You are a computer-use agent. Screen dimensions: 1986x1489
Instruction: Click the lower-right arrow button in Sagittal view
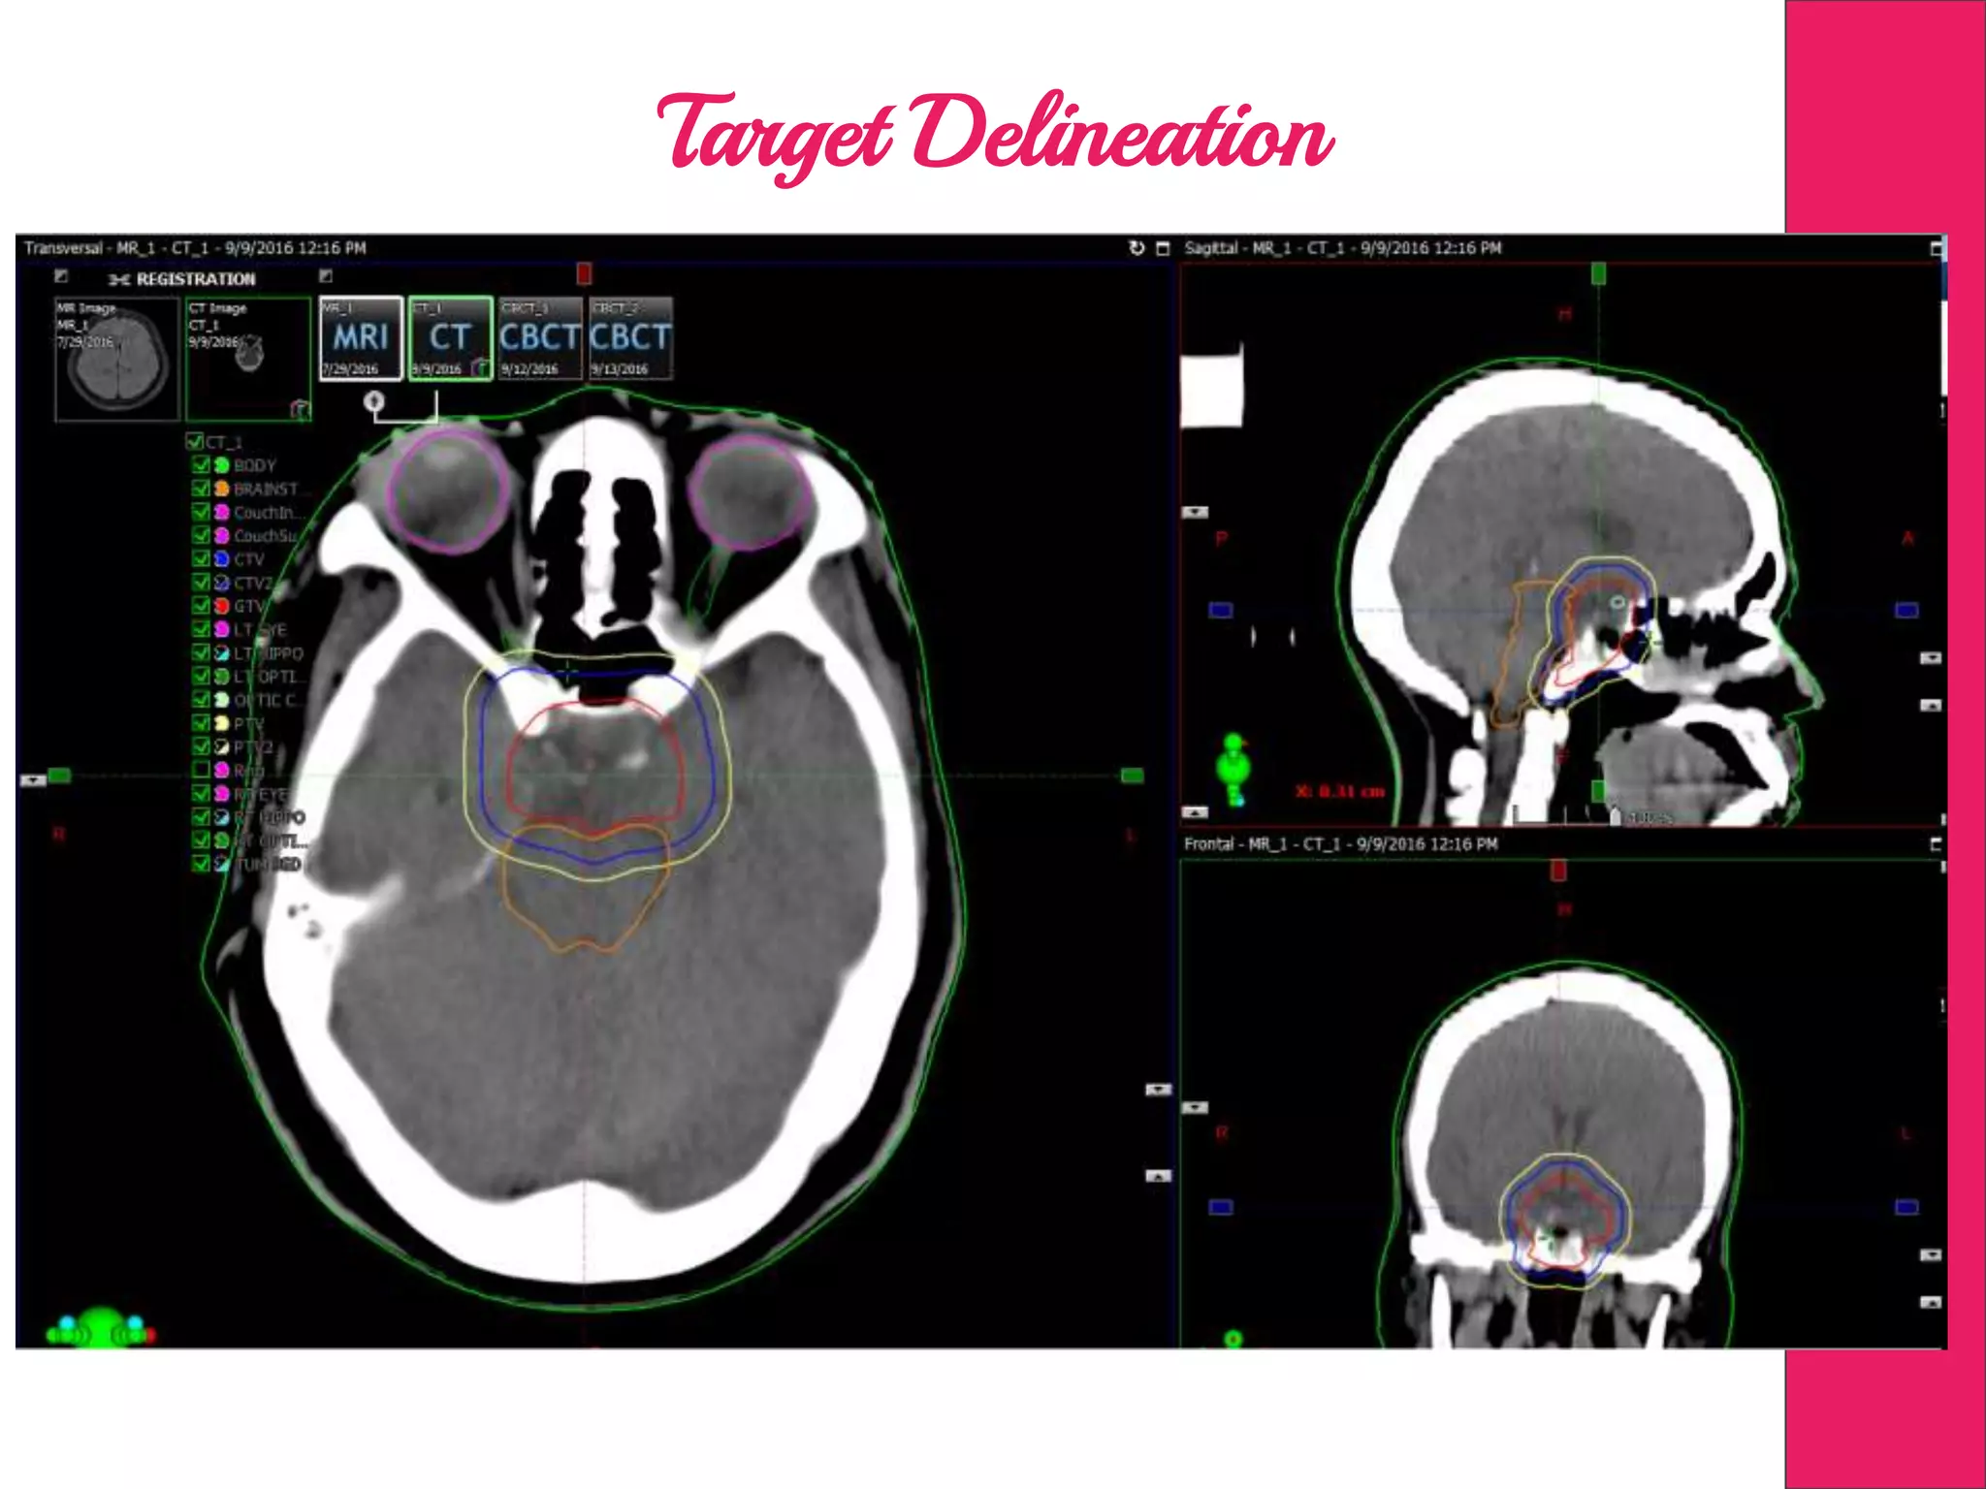(1931, 706)
